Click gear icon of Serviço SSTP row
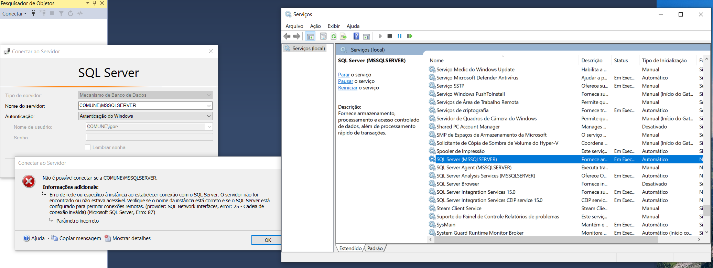Viewport: 713px width, 268px height. pyautogui.click(x=432, y=86)
